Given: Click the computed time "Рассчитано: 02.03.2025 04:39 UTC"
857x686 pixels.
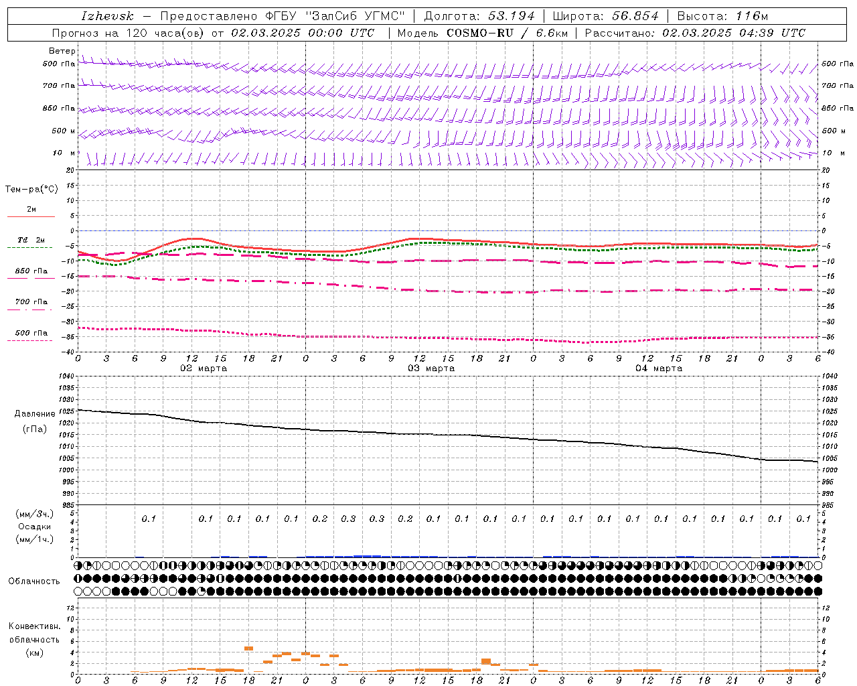Looking at the screenshot, I should point(695,33).
